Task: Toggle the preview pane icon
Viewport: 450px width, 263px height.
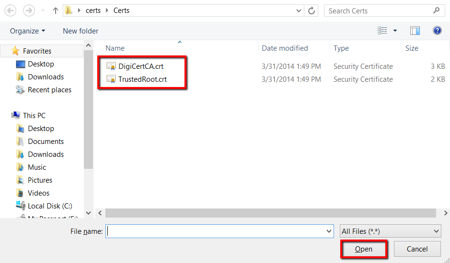Action: pyautogui.click(x=415, y=31)
